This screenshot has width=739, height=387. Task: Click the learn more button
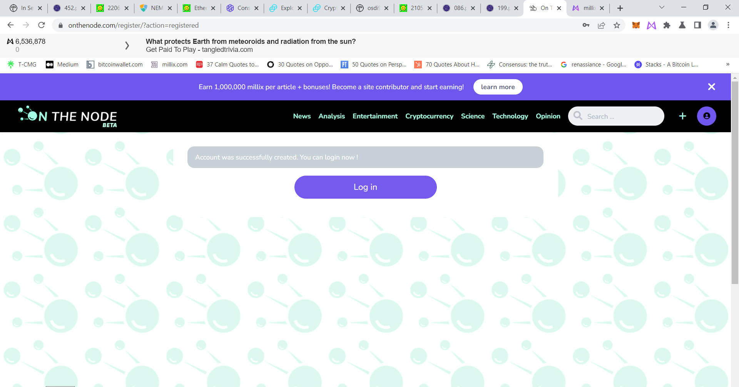[498, 87]
